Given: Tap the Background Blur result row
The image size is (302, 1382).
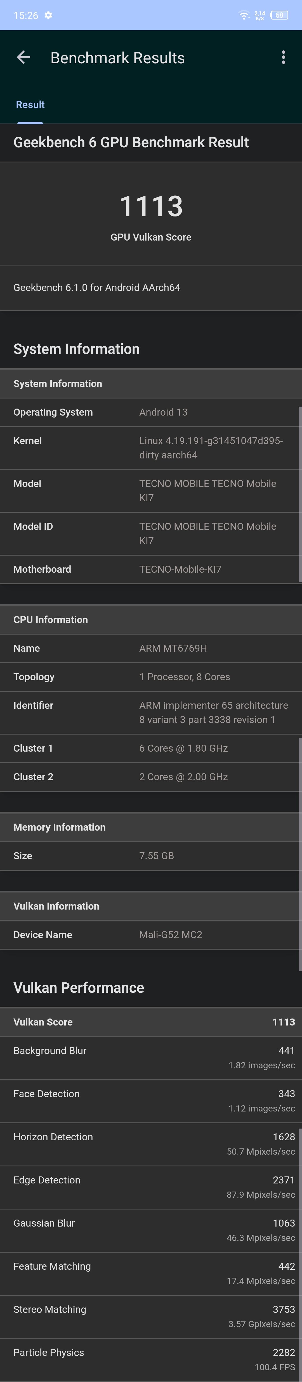Looking at the screenshot, I should pos(151,1057).
